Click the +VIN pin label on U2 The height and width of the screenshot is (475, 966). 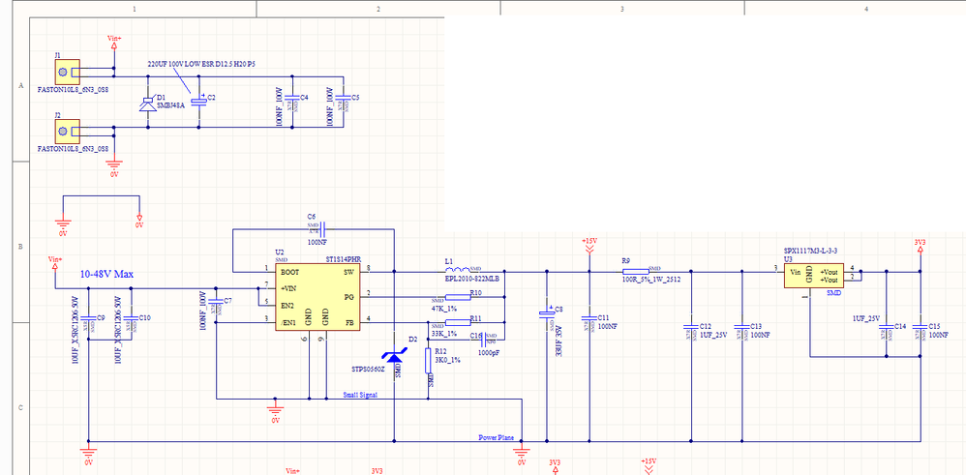[289, 287]
